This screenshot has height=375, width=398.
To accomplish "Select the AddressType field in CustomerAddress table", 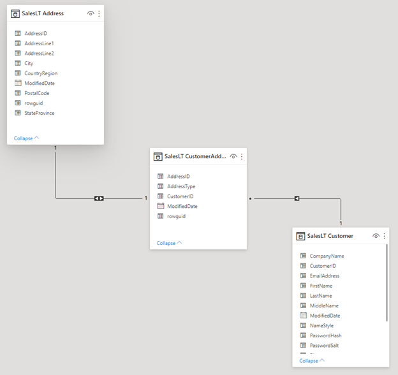I will coord(181,186).
